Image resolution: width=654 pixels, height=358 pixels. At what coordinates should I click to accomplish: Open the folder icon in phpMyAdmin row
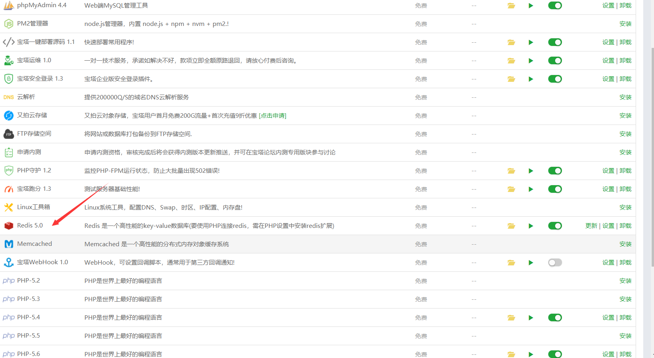point(511,6)
